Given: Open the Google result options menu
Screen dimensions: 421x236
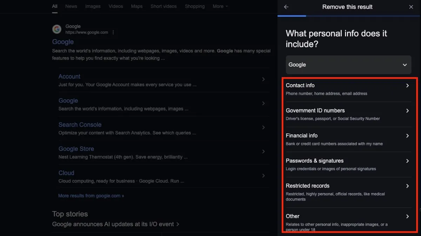Looking at the screenshot, I should [x=113, y=33].
